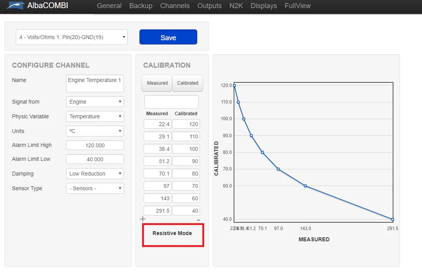Click the AlbaCOMBI bird logo
Screen dimensions: 422x278
[15, 6]
